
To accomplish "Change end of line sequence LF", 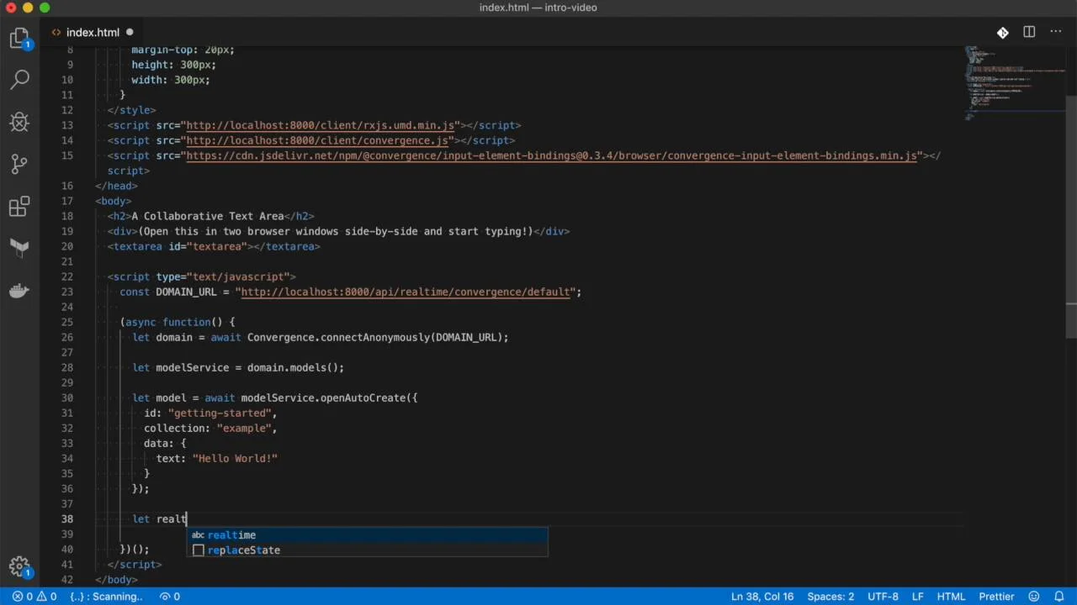I will tap(918, 597).
